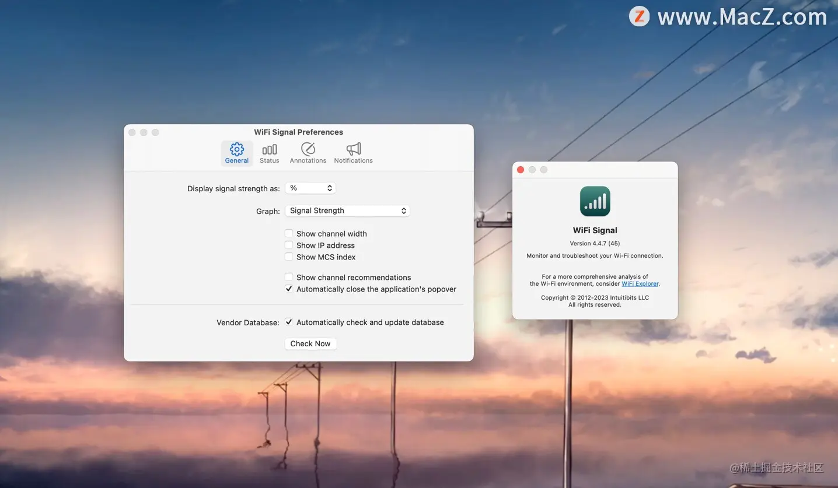Select the General tab label

click(237, 161)
